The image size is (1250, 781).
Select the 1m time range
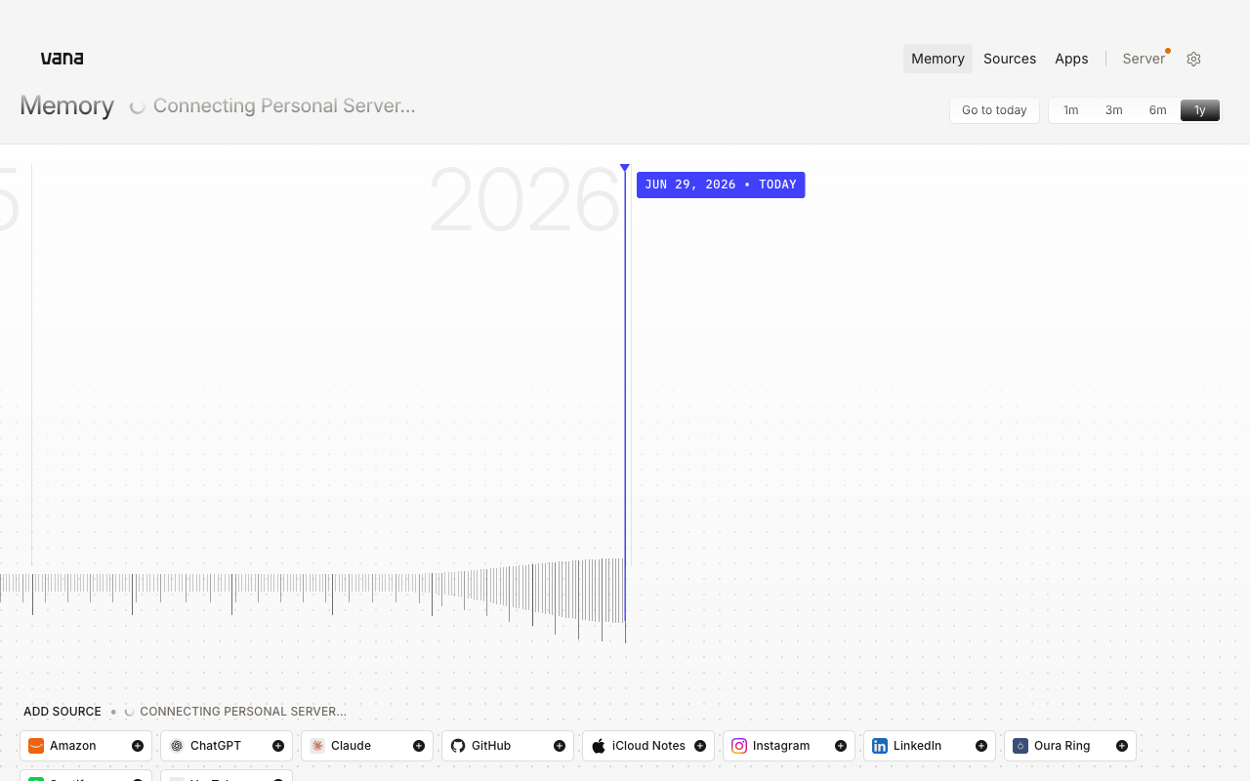click(1071, 110)
